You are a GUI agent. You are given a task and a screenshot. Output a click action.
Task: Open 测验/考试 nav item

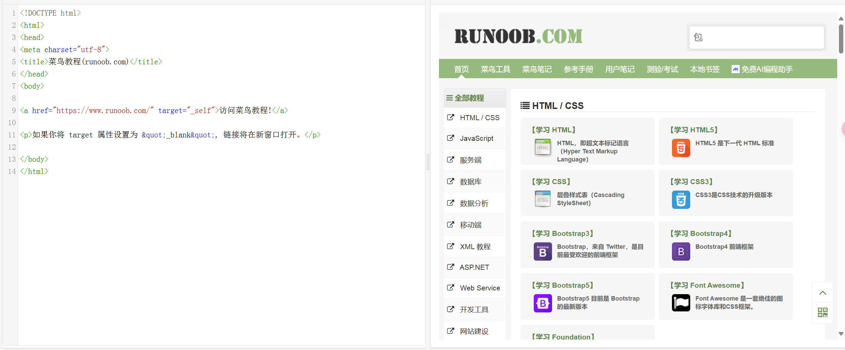coord(662,69)
